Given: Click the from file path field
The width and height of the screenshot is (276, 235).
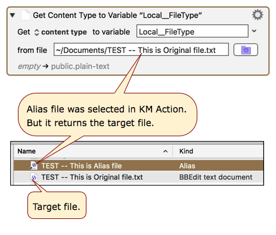Looking at the screenshot, I should [x=141, y=49].
